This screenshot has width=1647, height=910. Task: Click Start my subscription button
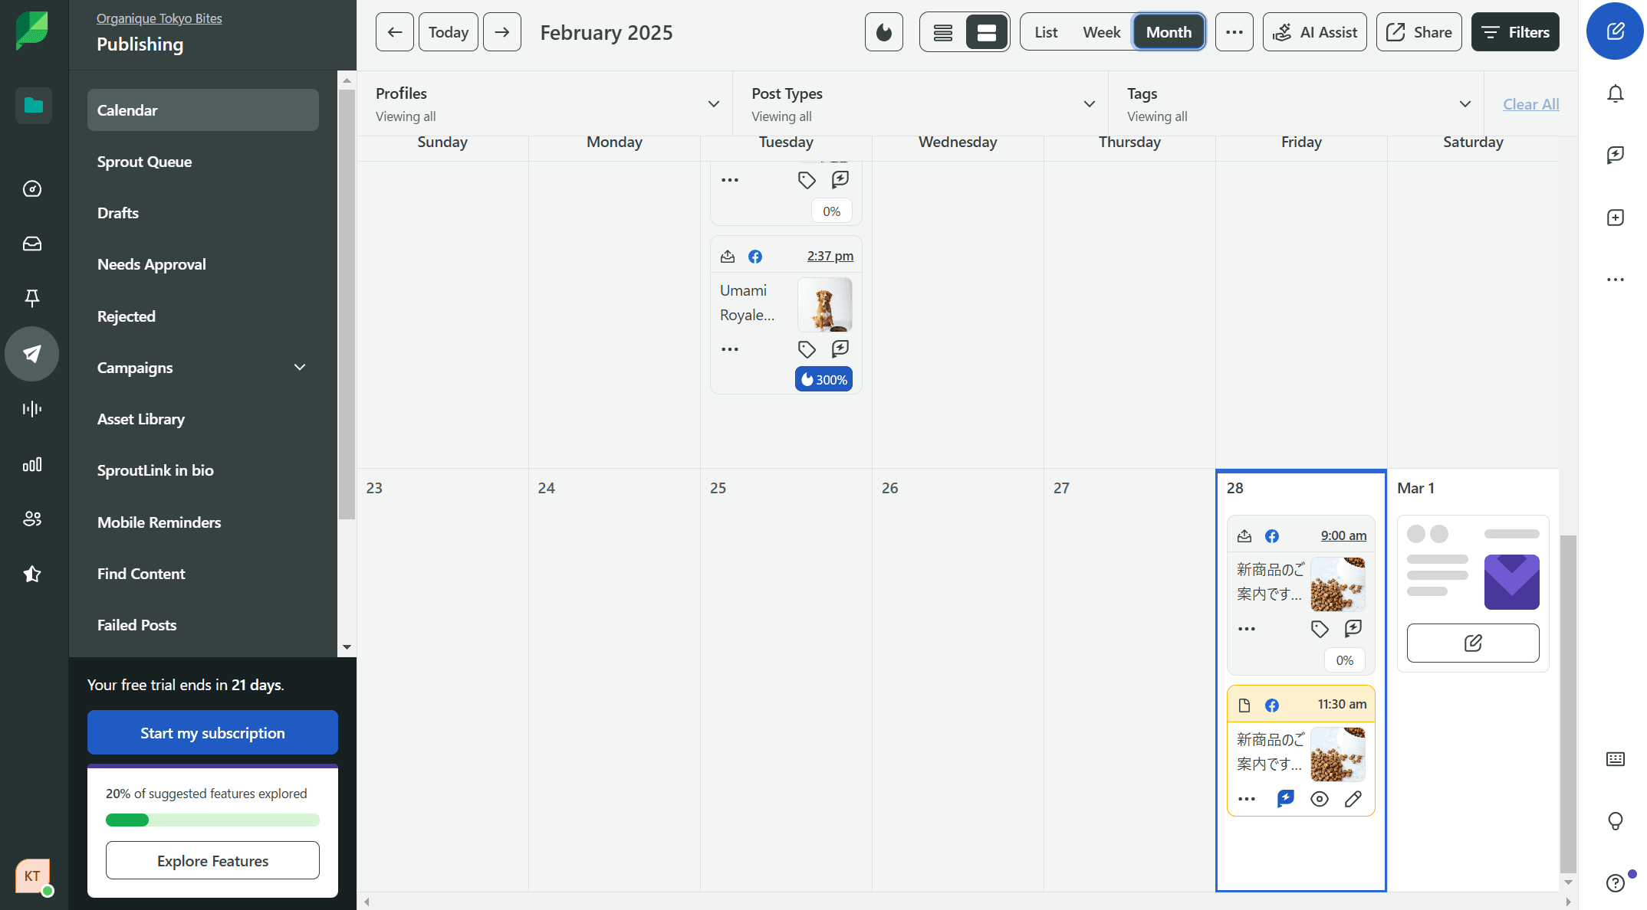point(212,733)
